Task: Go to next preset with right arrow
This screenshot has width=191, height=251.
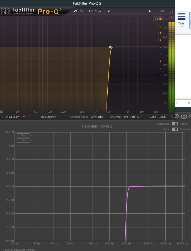Action: click(x=150, y=11)
